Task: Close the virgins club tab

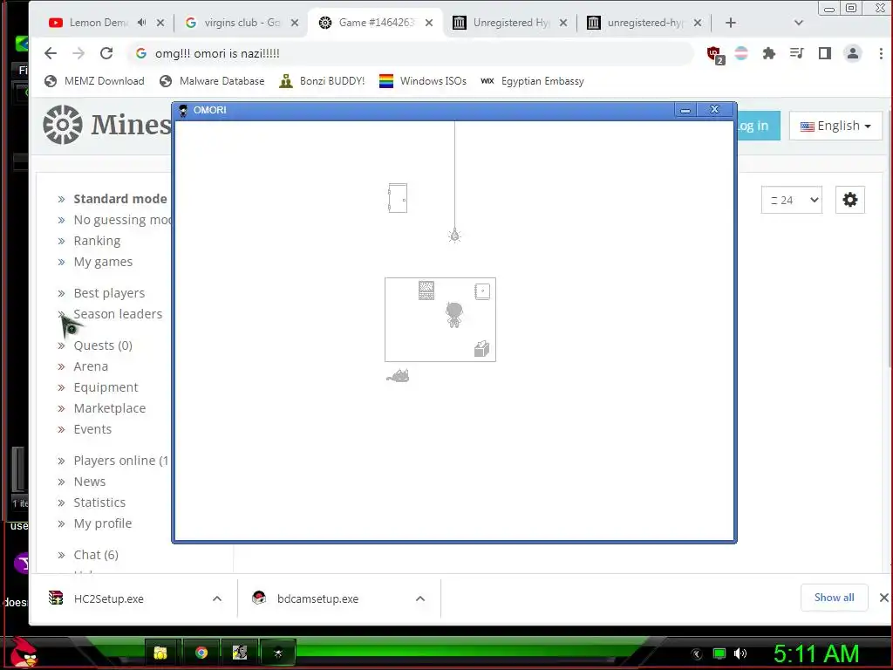Action: (295, 23)
